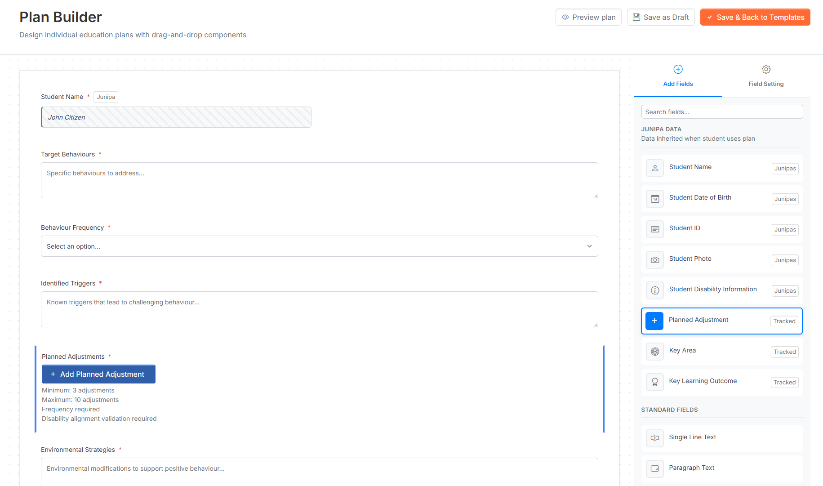The width and height of the screenshot is (823, 486).
Task: Click the Key Learning Outcome lightbulb icon
Action: tap(654, 382)
